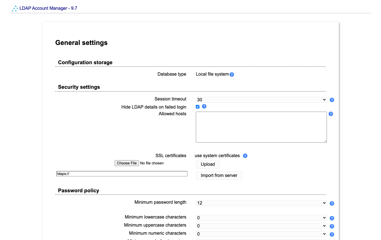381x240 pixels.
Task: Open the Session timeout dropdown
Action: pos(261,100)
